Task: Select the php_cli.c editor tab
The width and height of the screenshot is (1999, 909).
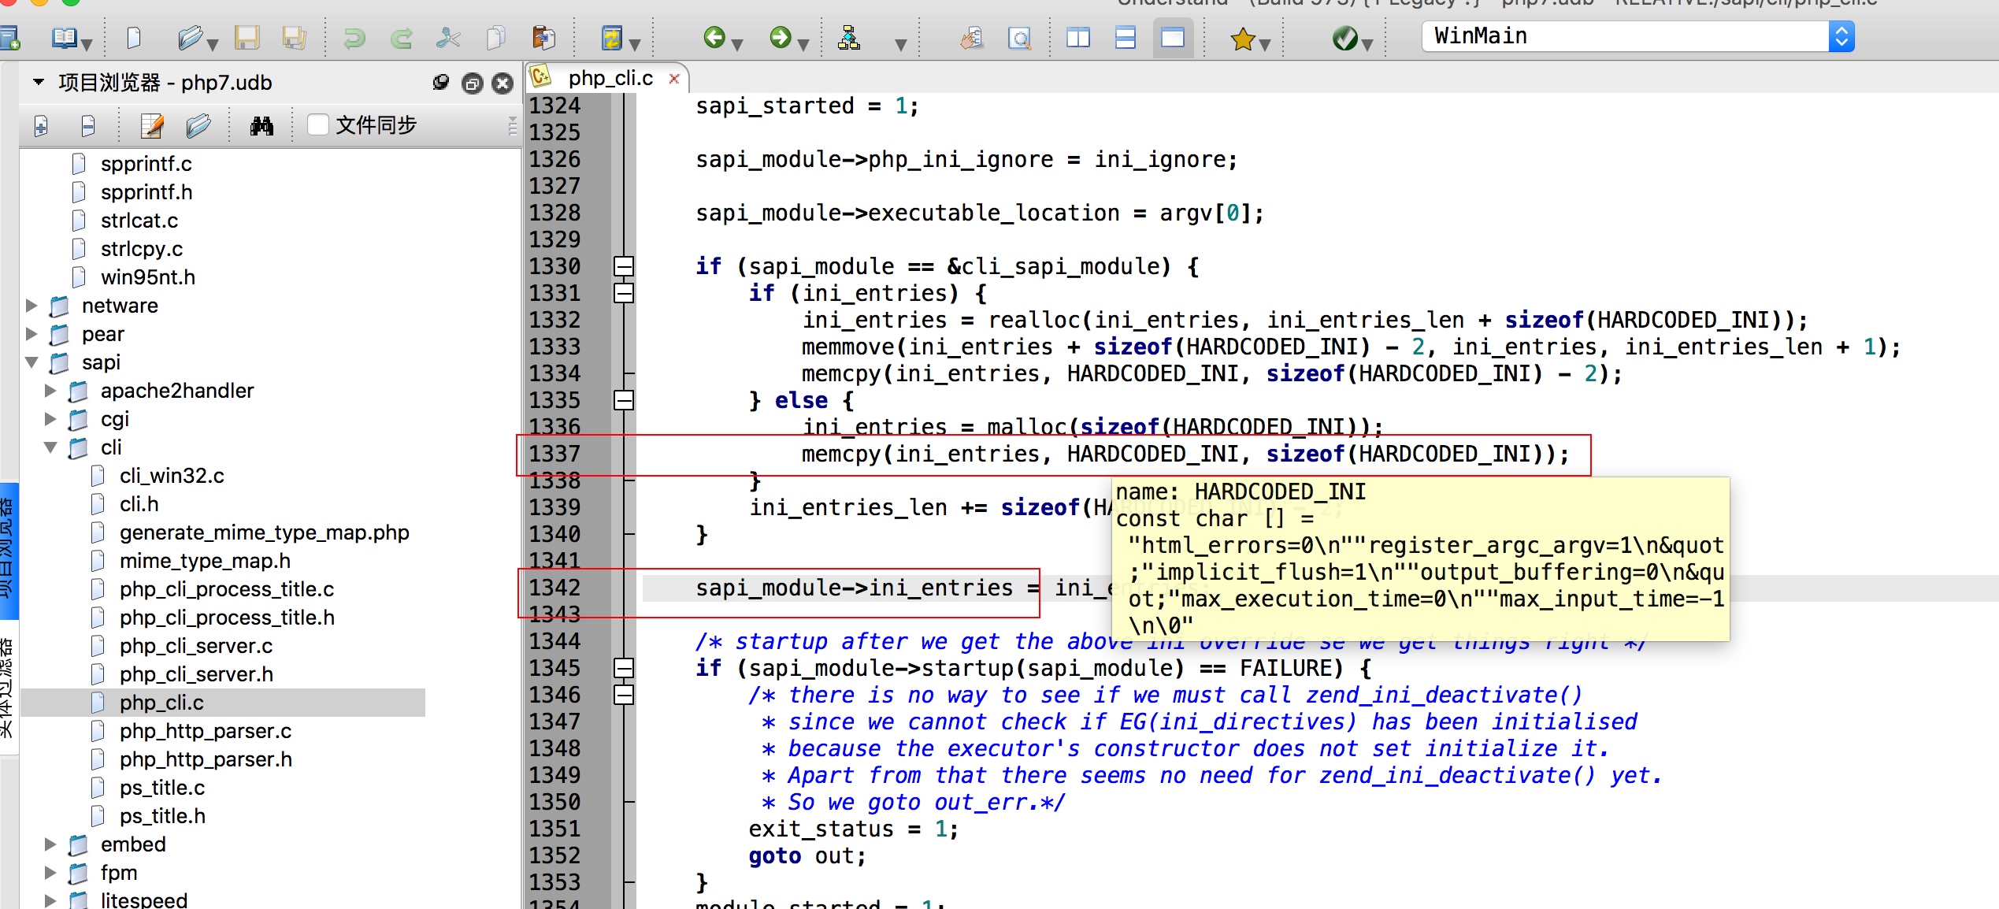Action: pyautogui.click(x=610, y=78)
